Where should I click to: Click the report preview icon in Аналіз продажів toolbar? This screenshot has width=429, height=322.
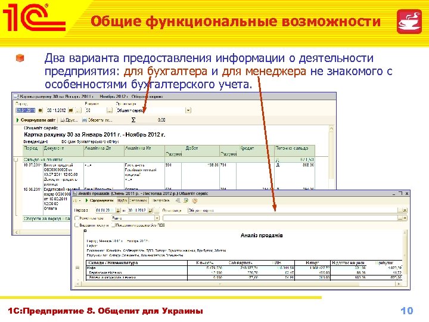pos(186,201)
